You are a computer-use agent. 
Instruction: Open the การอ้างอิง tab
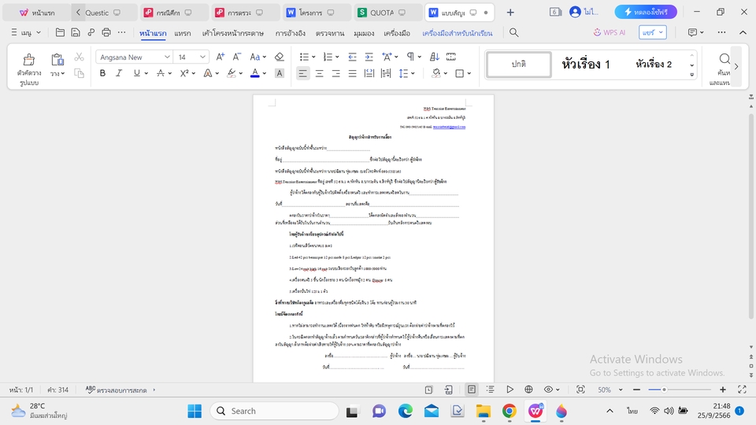(291, 33)
